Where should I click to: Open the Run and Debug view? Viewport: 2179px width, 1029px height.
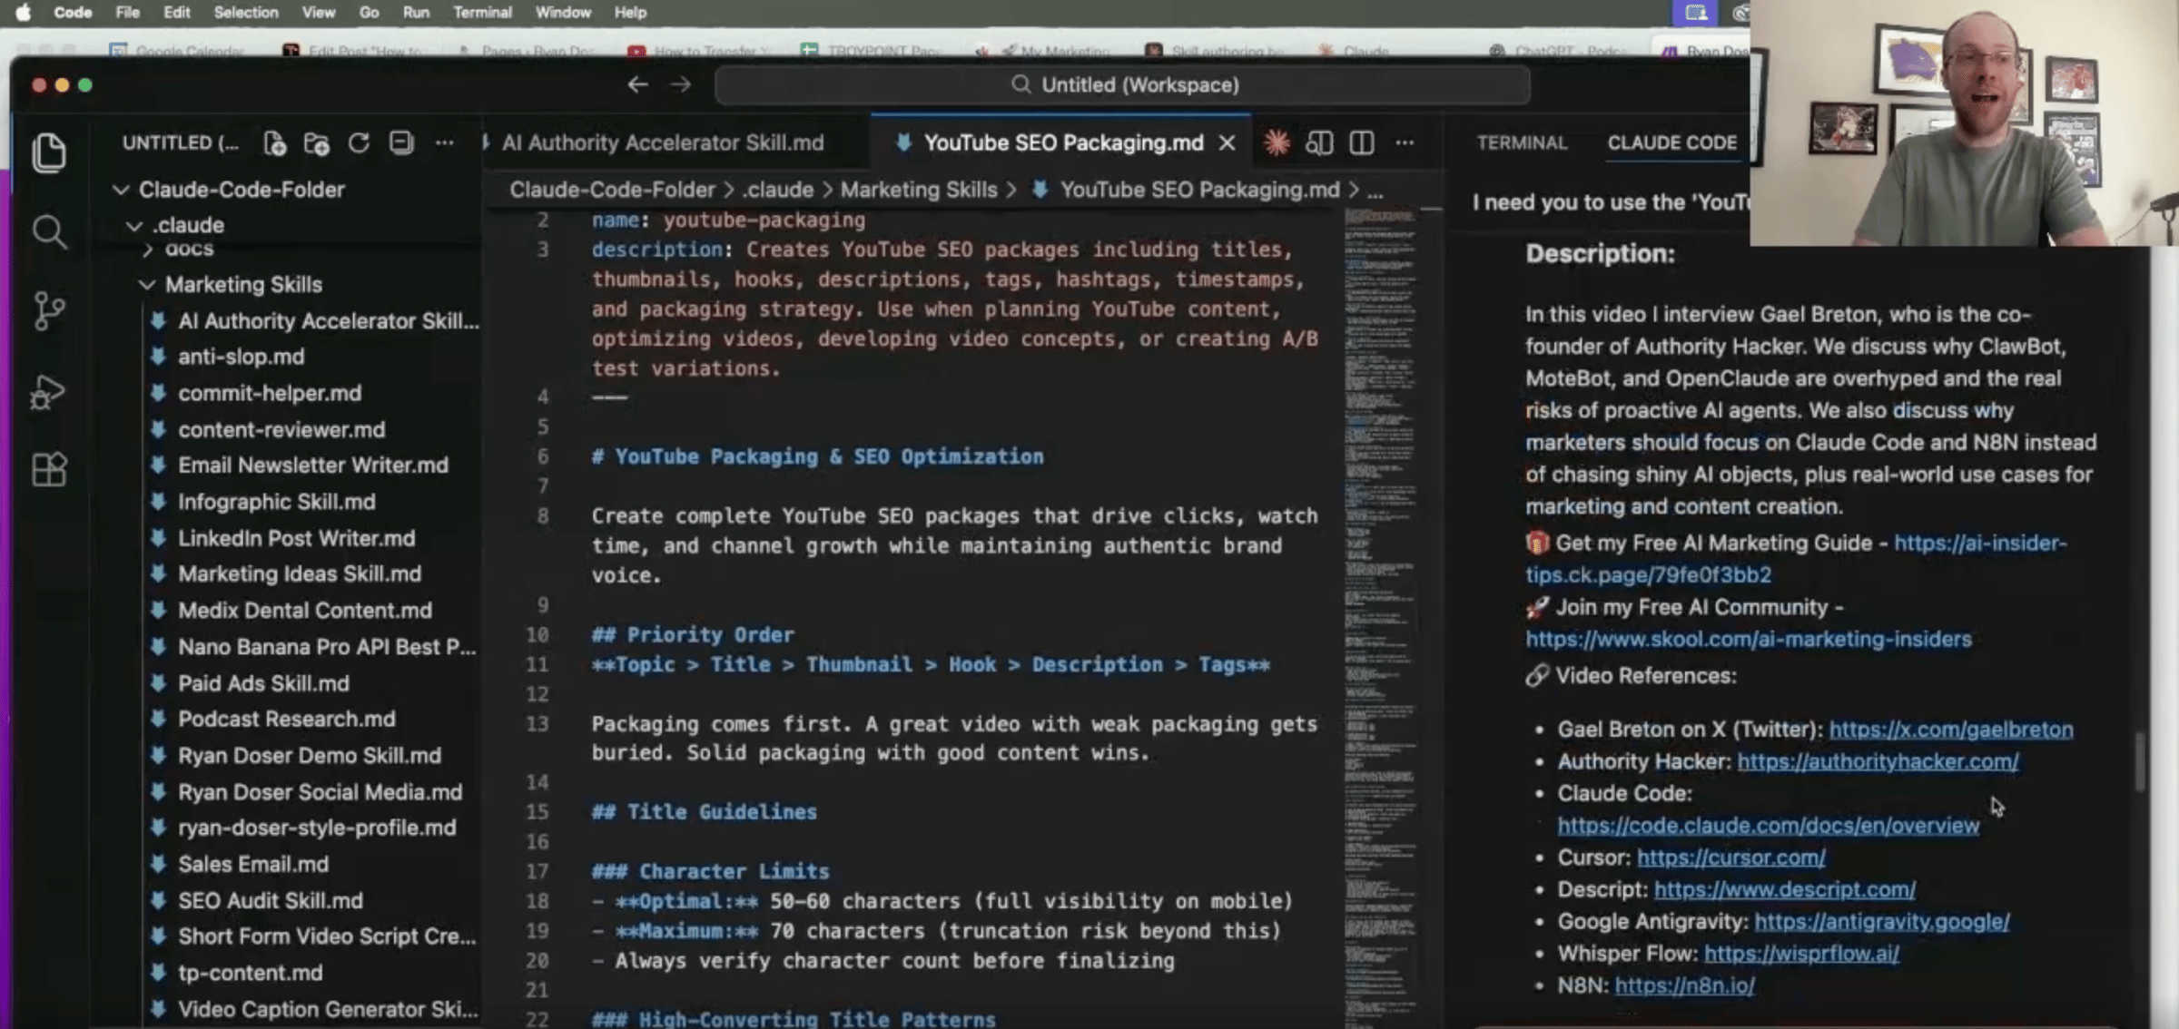(x=49, y=391)
